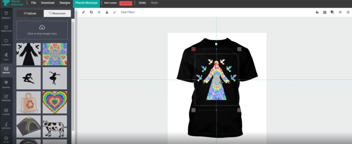
Task: Open the Designs menu
Action: point(65,3)
